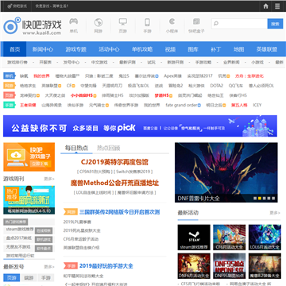Click the 小程序 icon
The width and height of the screenshot is (286, 286).
(172, 21)
